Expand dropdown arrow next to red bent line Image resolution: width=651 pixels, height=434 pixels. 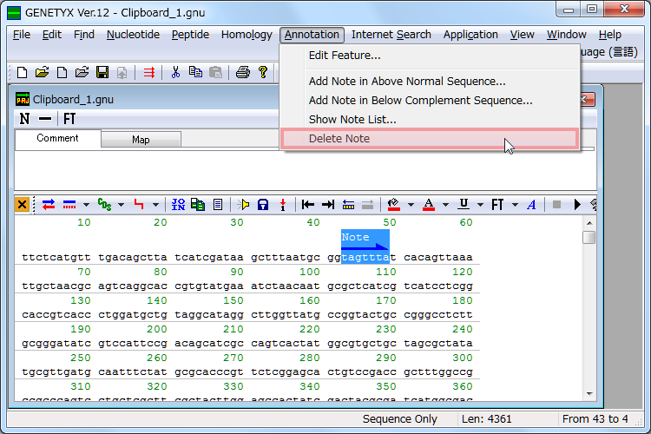click(x=155, y=204)
